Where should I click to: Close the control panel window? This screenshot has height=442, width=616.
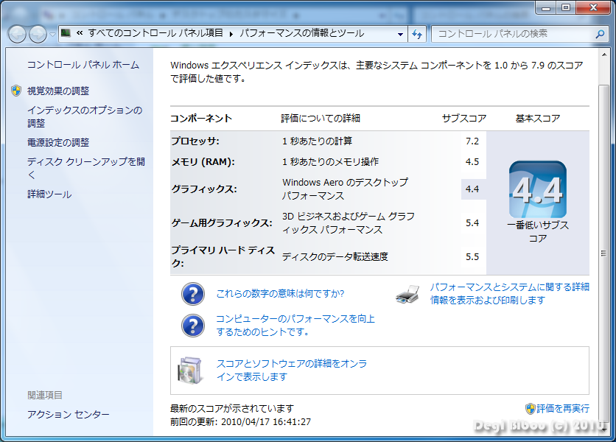(x=593, y=7)
